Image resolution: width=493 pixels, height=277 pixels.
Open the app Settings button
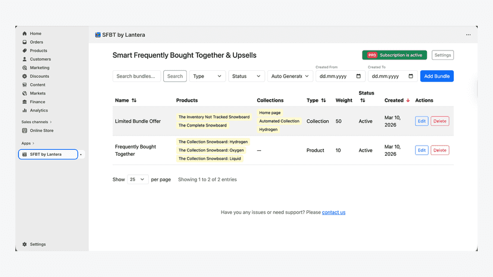click(x=442, y=55)
